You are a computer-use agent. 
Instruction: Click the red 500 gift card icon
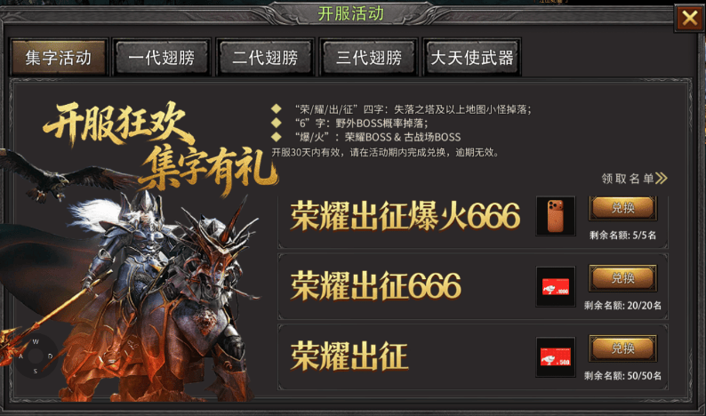[x=556, y=357]
